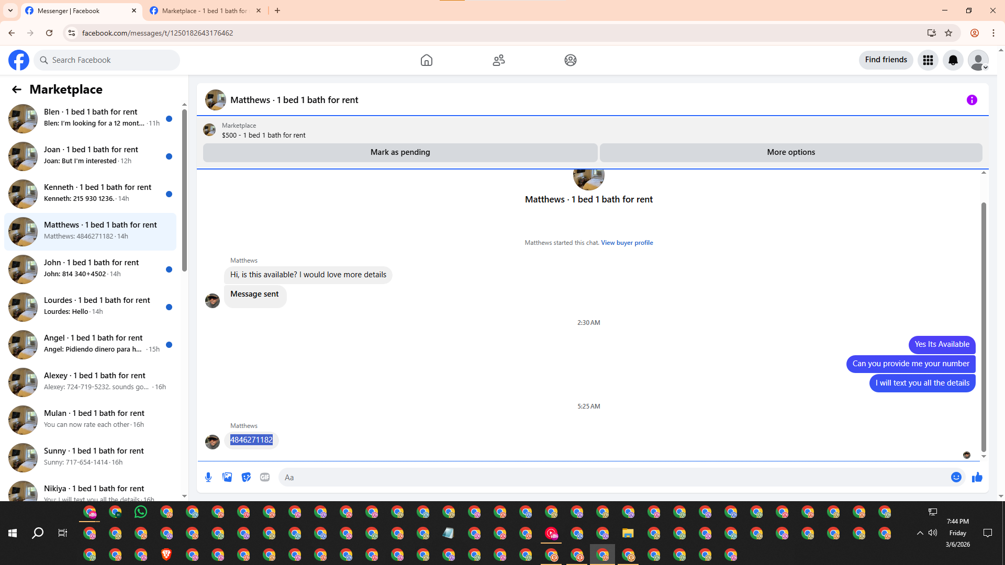Click the chat message scrollbar

pyautogui.click(x=983, y=326)
